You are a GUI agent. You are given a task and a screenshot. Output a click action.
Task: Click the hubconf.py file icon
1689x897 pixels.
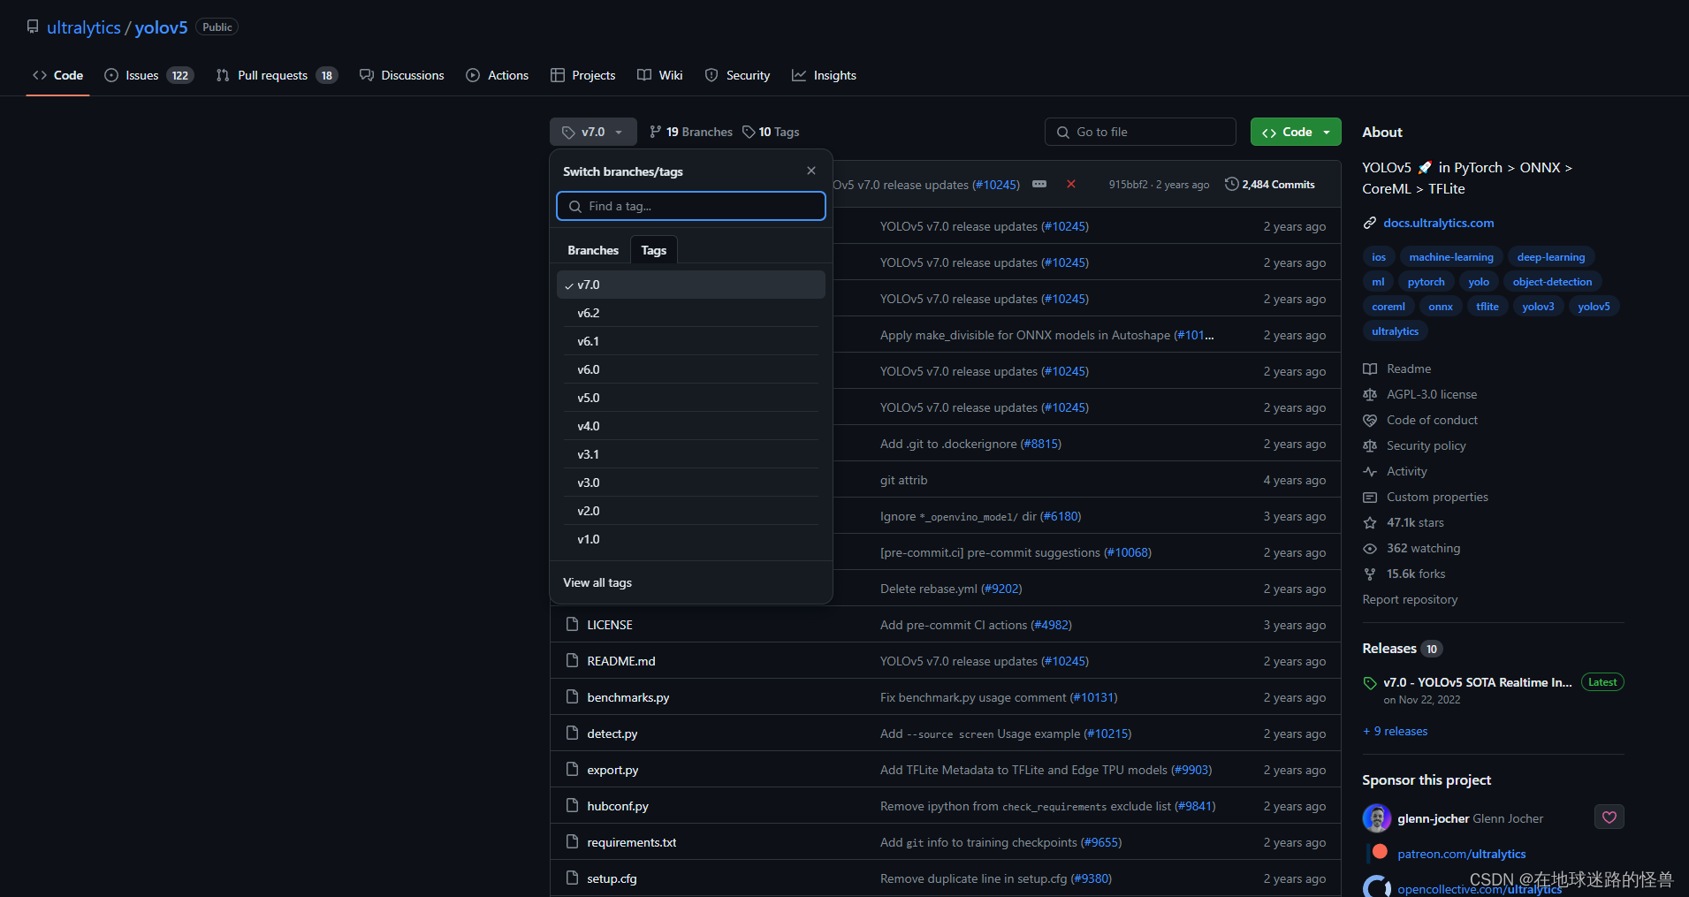tap(572, 805)
